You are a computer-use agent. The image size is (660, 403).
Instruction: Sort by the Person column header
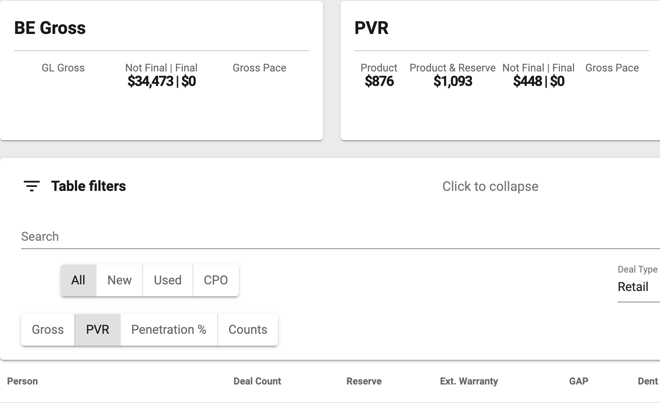(22, 381)
